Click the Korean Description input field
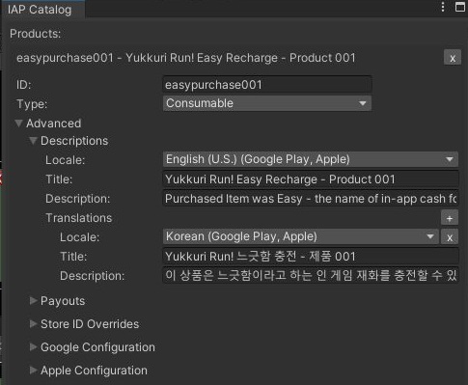468x385 pixels. [x=311, y=276]
